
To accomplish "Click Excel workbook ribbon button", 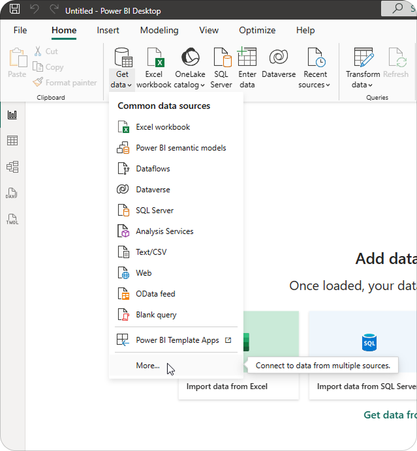I will point(154,68).
